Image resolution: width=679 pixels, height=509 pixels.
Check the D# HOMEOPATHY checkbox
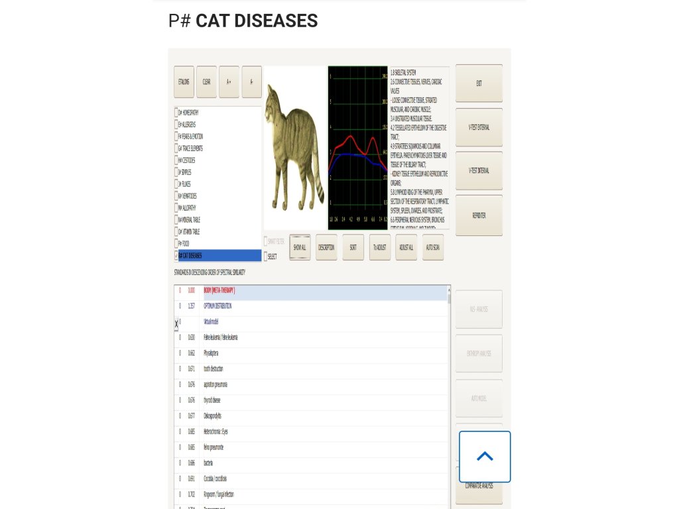176,113
